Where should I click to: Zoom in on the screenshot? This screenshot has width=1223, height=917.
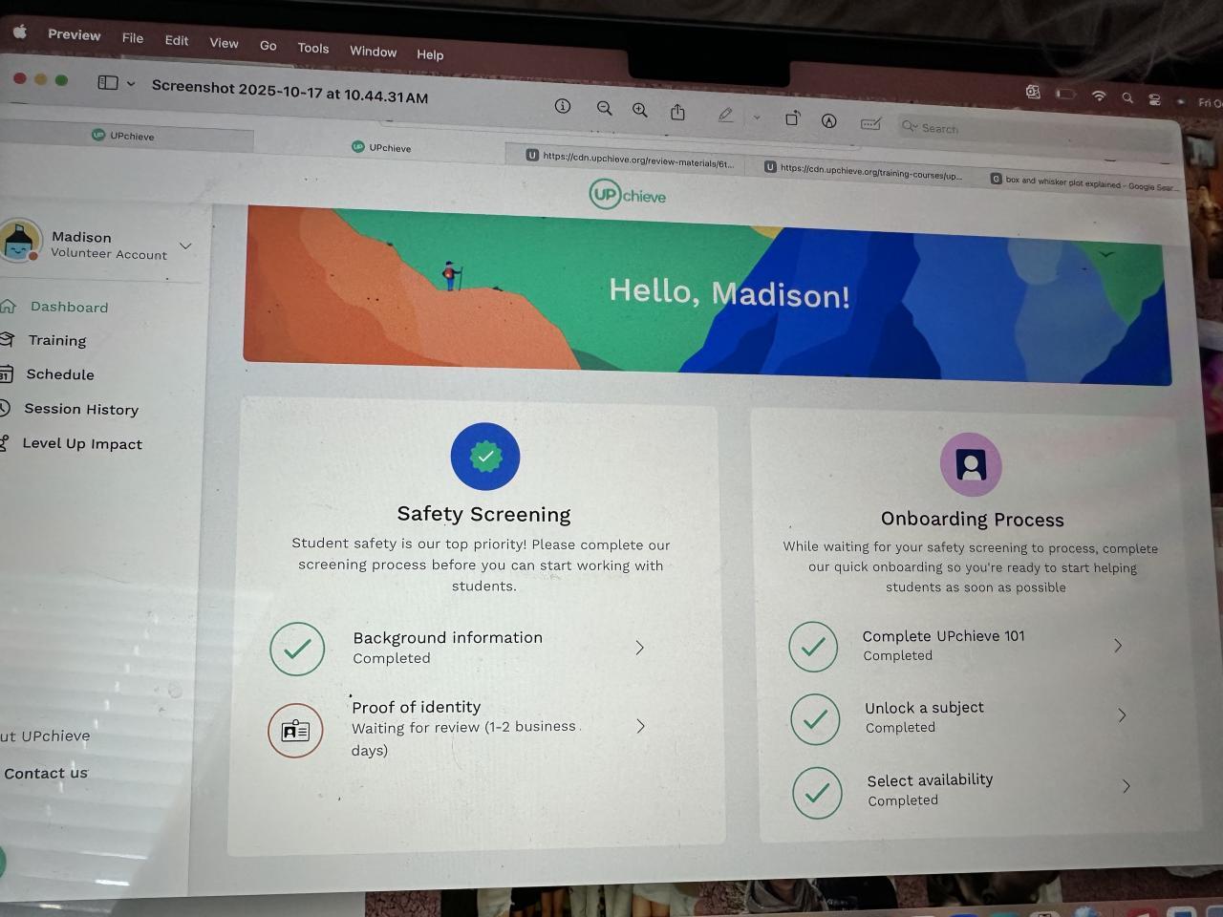click(x=640, y=111)
